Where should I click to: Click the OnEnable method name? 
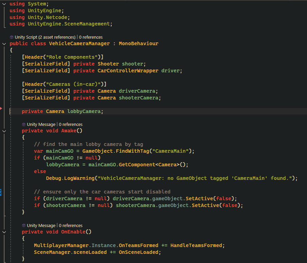point(73,232)
